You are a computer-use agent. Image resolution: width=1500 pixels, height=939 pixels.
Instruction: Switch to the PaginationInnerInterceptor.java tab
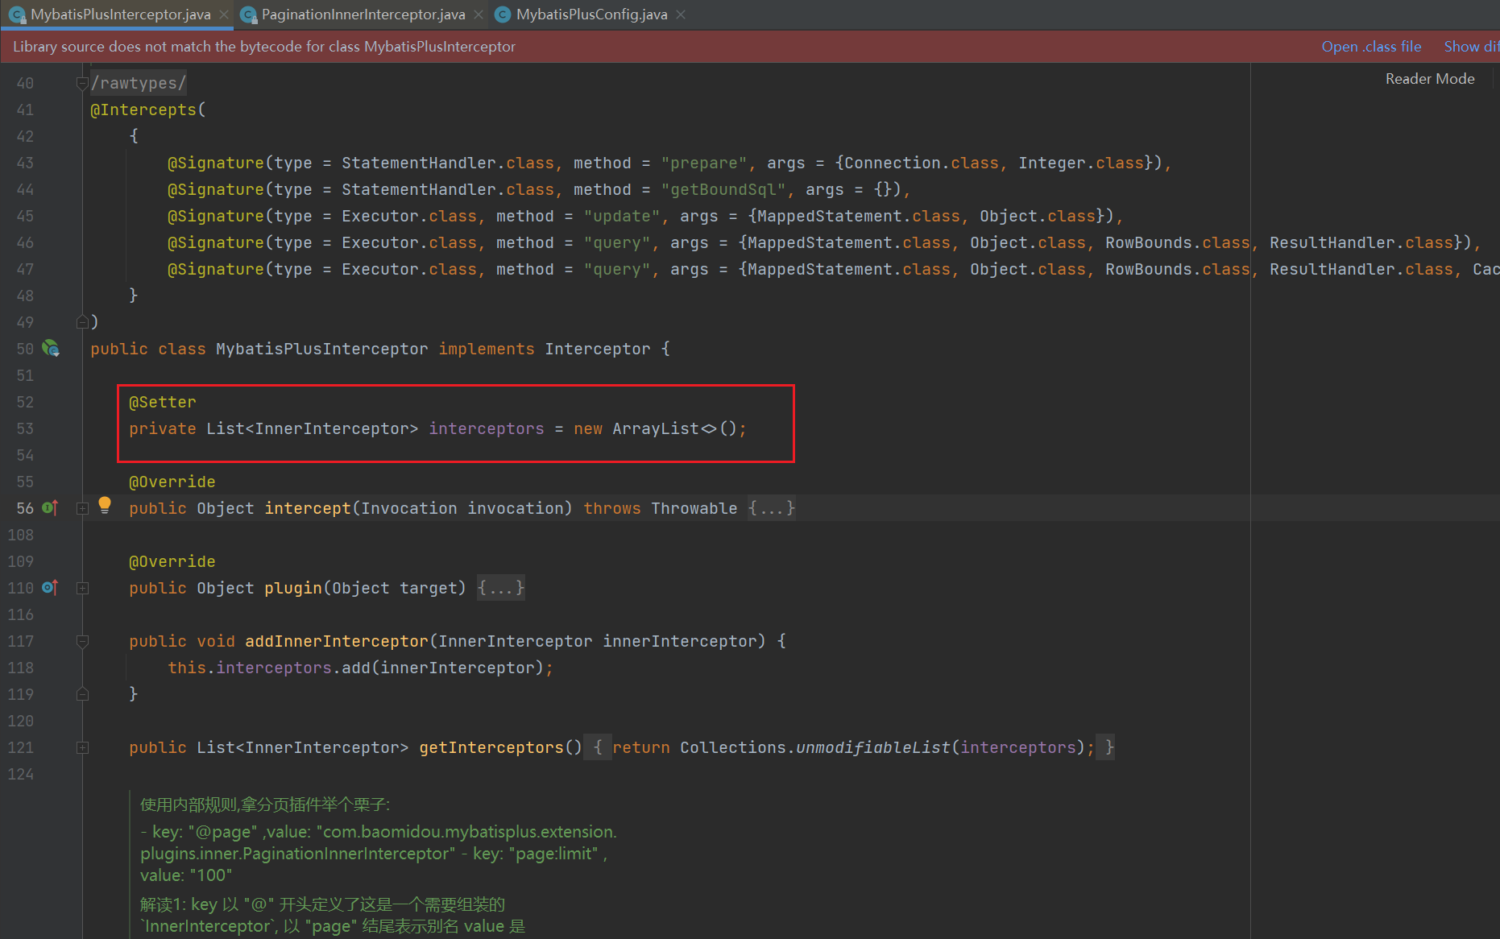(363, 14)
